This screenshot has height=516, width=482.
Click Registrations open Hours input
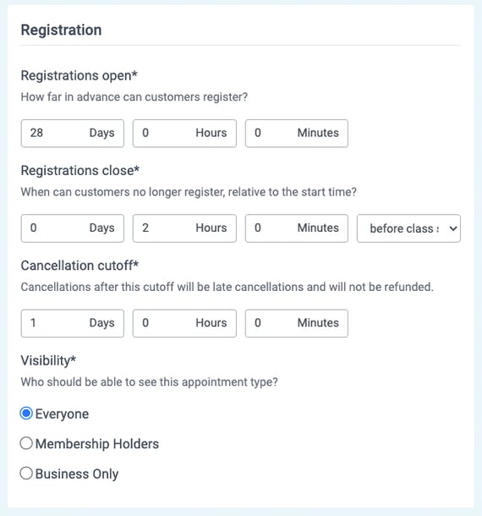(184, 134)
